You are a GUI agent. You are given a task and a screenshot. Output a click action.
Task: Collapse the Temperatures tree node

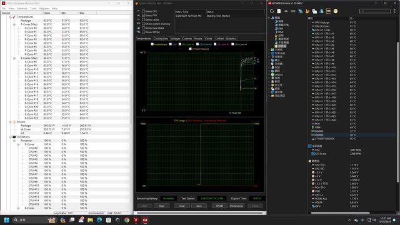click(11, 17)
